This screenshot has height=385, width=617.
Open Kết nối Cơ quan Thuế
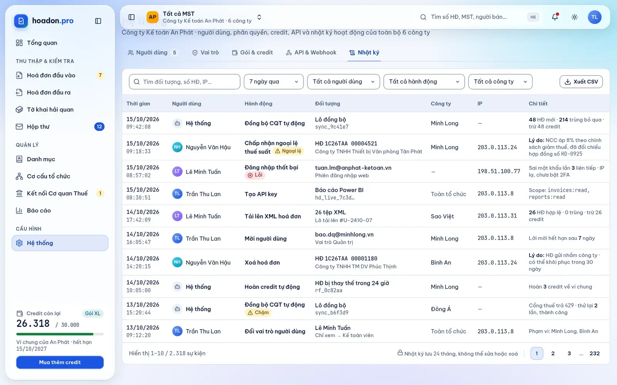pyautogui.click(x=60, y=193)
